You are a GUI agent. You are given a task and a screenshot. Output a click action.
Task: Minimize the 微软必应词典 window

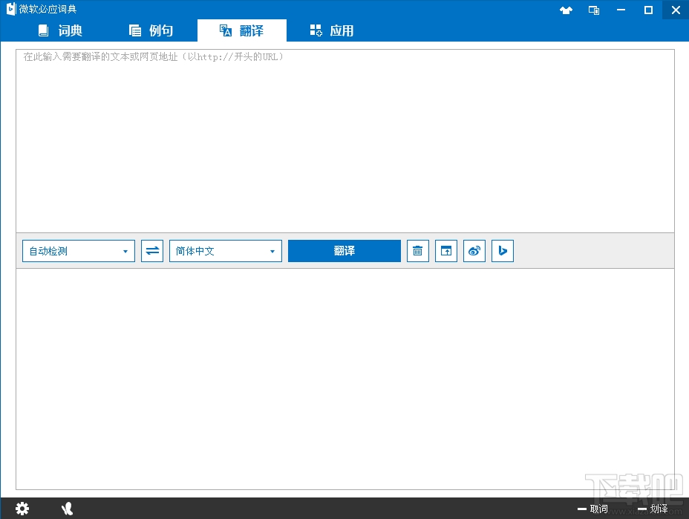pyautogui.click(x=621, y=10)
